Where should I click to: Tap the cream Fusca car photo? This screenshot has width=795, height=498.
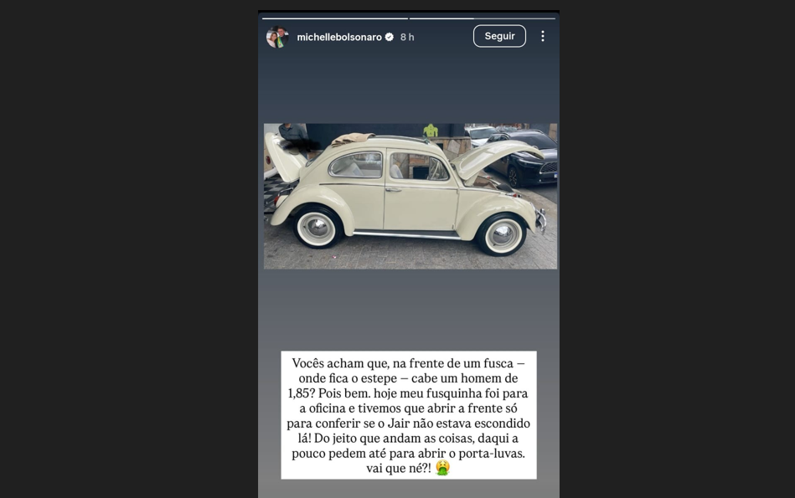[x=410, y=196]
